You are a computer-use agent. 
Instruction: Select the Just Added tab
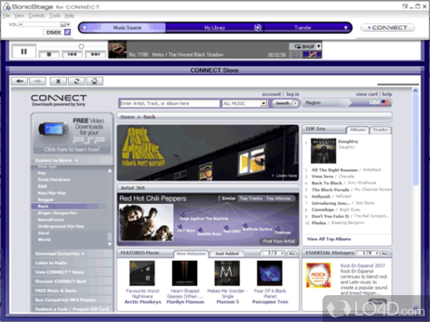pos(227,254)
